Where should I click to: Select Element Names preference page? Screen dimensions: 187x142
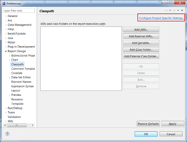[21, 82]
